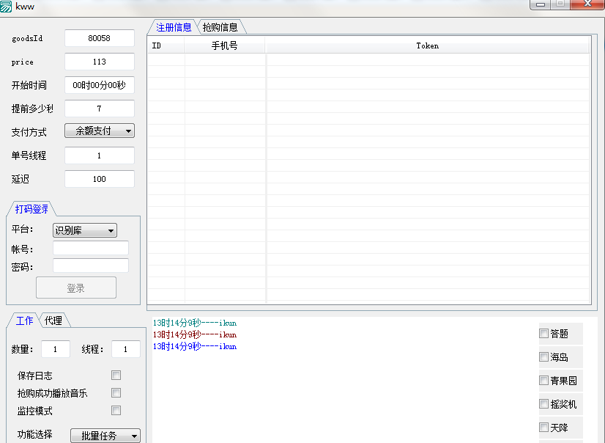The width and height of the screenshot is (605, 443).
Task: Expand the 功能选择 批量任务 dropdown
Action: [x=105, y=435]
